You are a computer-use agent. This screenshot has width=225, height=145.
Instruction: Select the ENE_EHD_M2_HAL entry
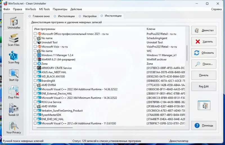click(52, 119)
